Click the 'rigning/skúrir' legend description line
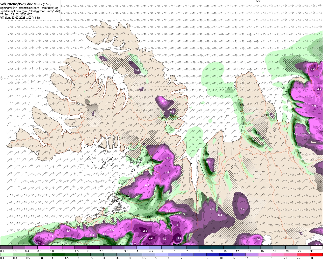 (29, 8)
